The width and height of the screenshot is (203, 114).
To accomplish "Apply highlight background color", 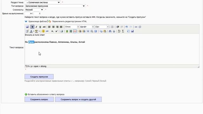I will 36,31.
